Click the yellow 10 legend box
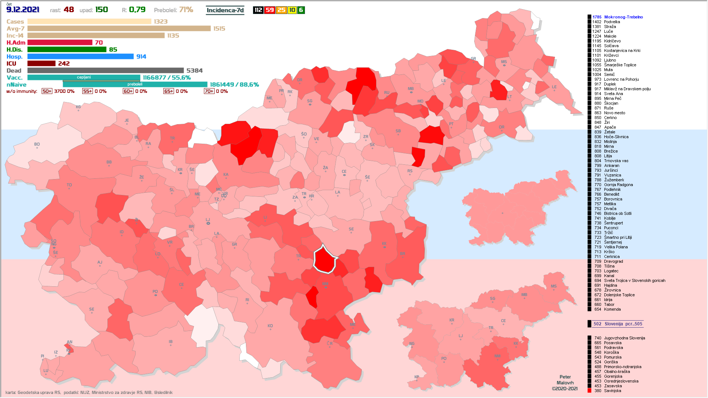The height and width of the screenshot is (398, 708). [292, 10]
